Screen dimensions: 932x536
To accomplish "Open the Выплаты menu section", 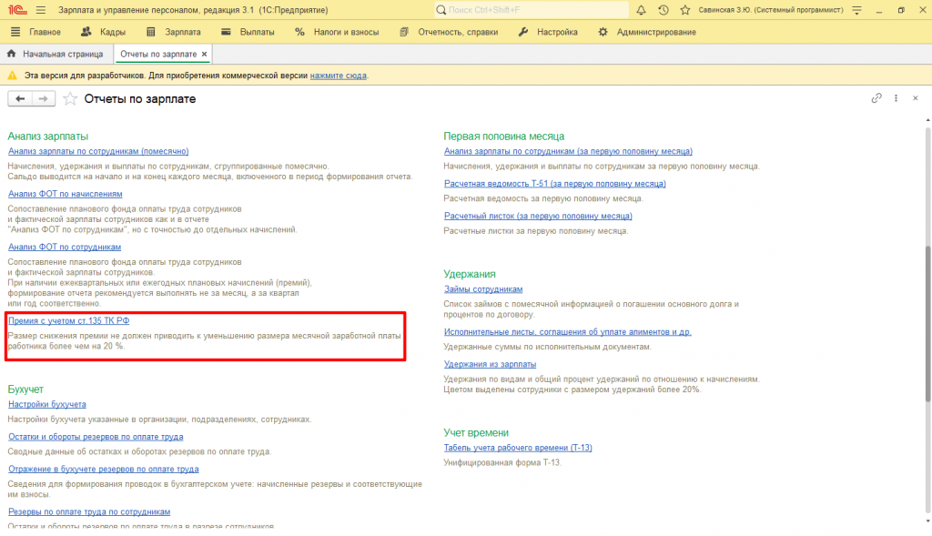I will coord(248,32).
